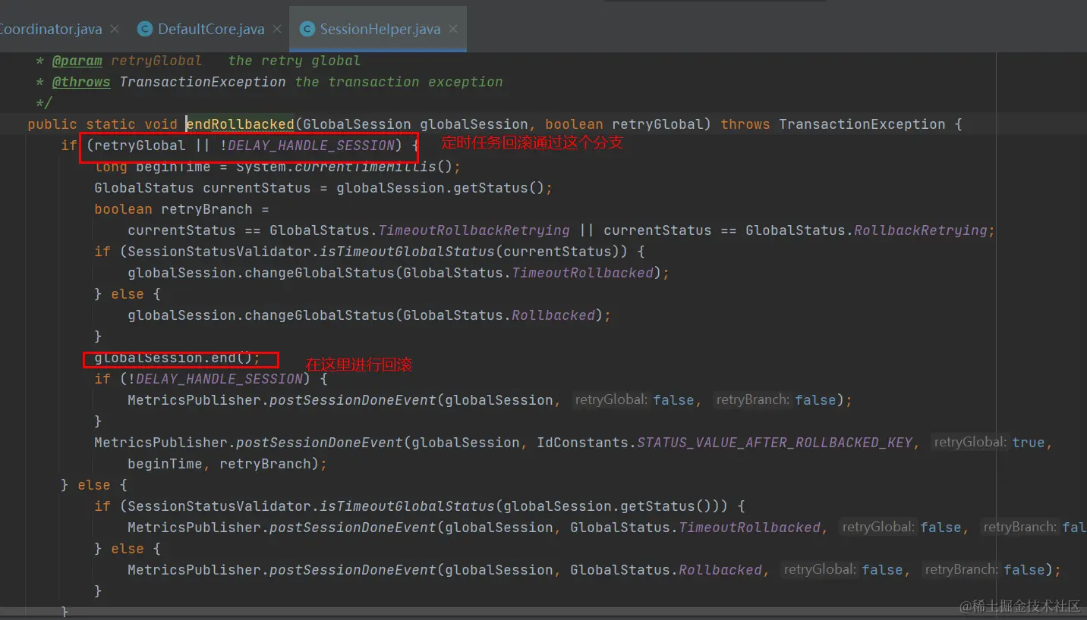Click the class icon on DefaultCore.java tab
Viewport: 1087px width, 620px height.
(x=144, y=30)
